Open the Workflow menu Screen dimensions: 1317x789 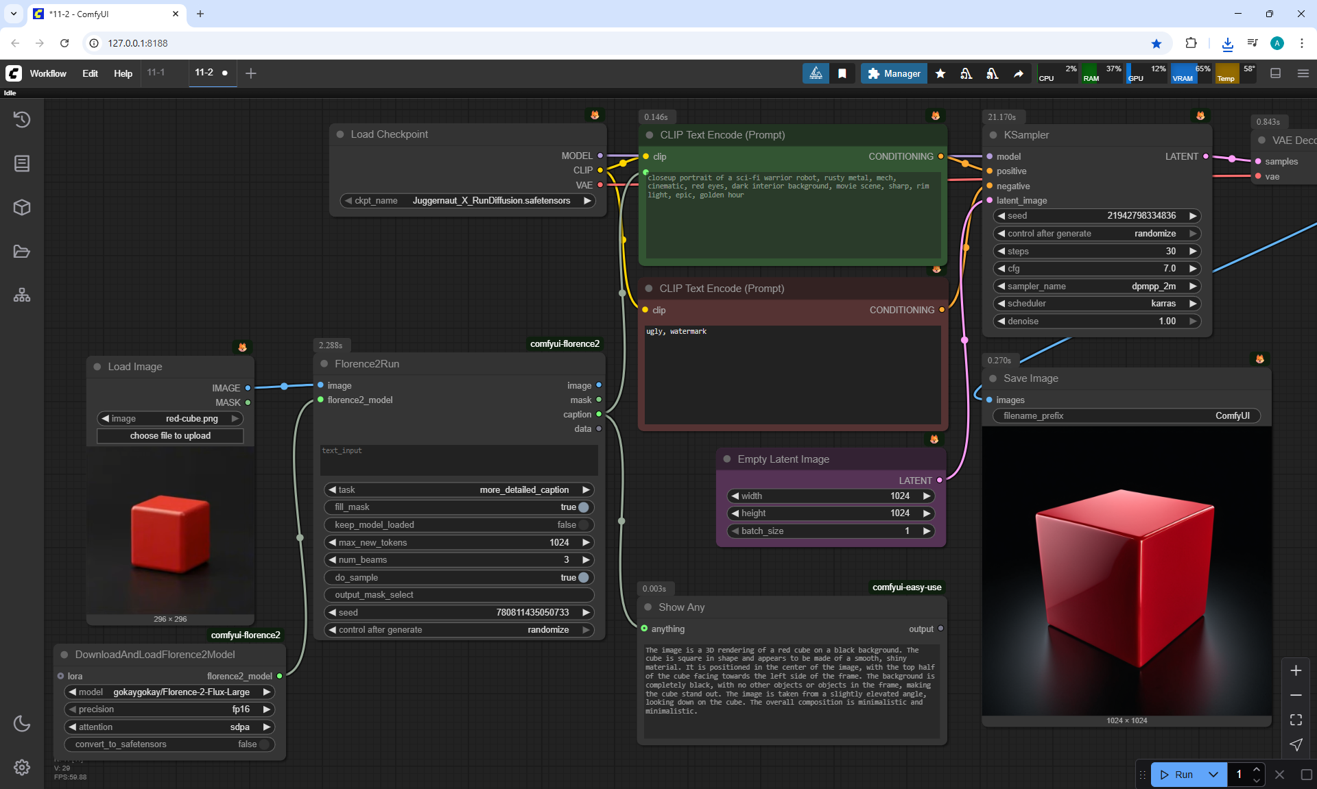tap(48, 74)
